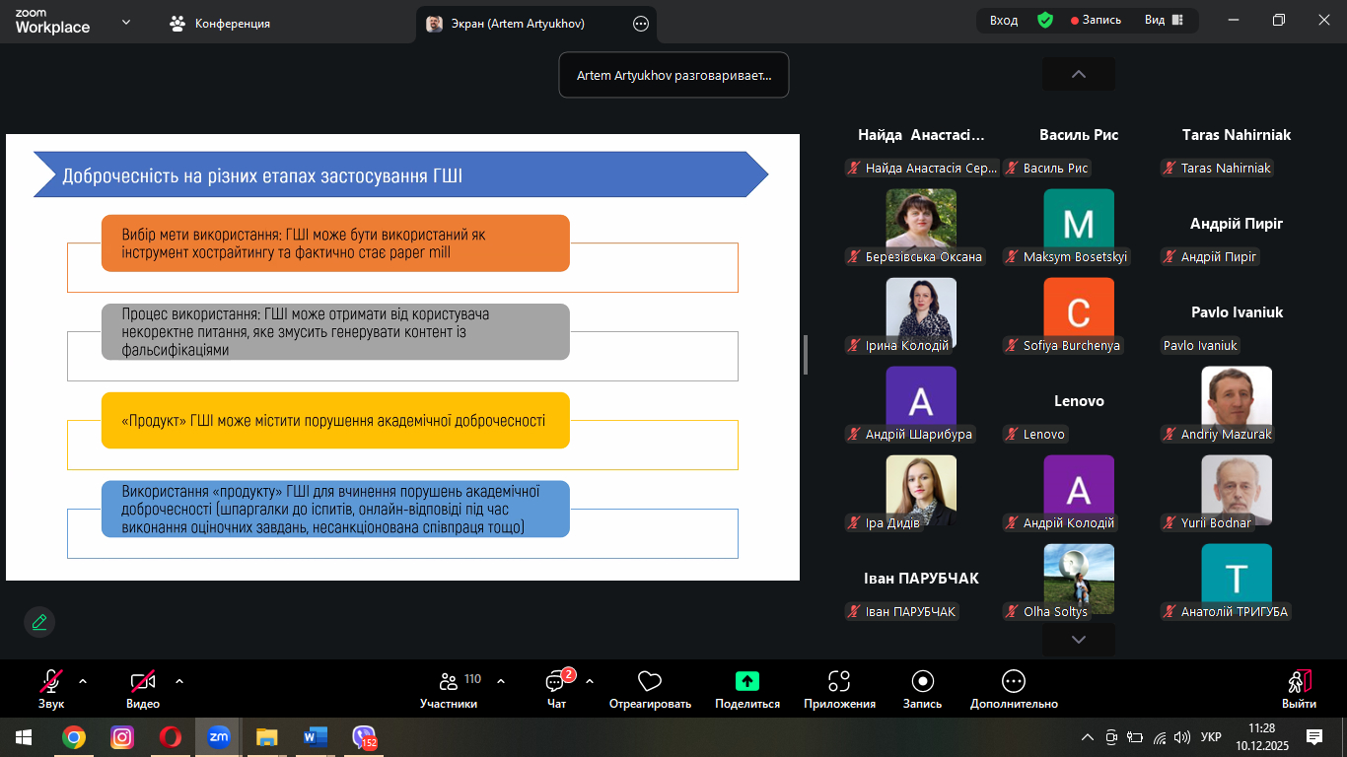Click the green security shield icon
Screen dimensions: 1347x757
click(1045, 21)
